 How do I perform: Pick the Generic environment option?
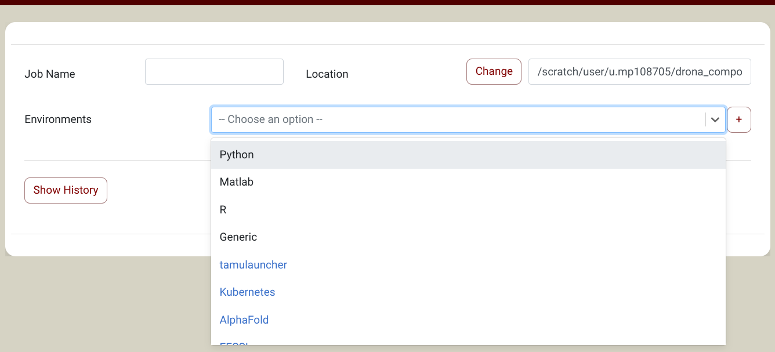coord(468,237)
